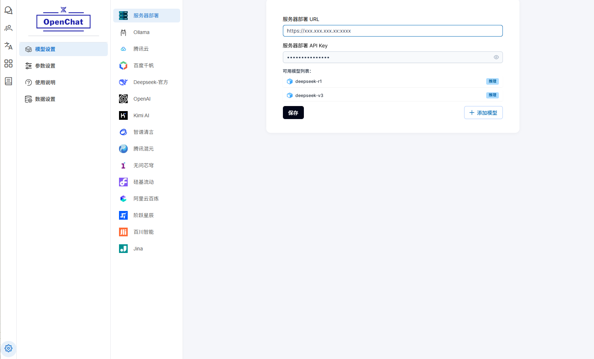Open the translation icon in left rail
Image resolution: width=594 pixels, height=359 pixels.
8,46
